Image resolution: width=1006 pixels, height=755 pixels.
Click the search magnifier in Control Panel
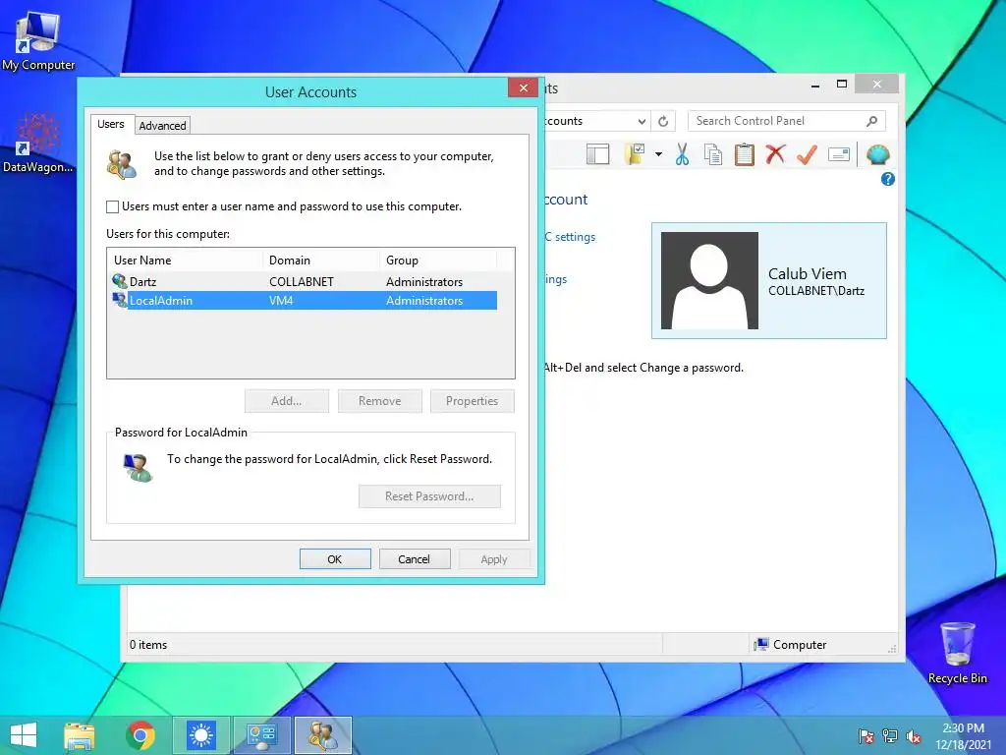point(872,121)
